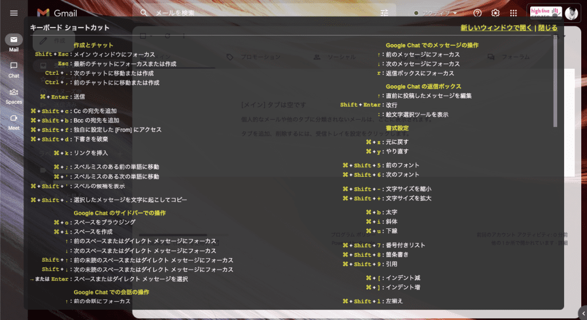This screenshot has height=320, width=587.
Task: Click the 書式設定 section heading
Action: coord(397,128)
